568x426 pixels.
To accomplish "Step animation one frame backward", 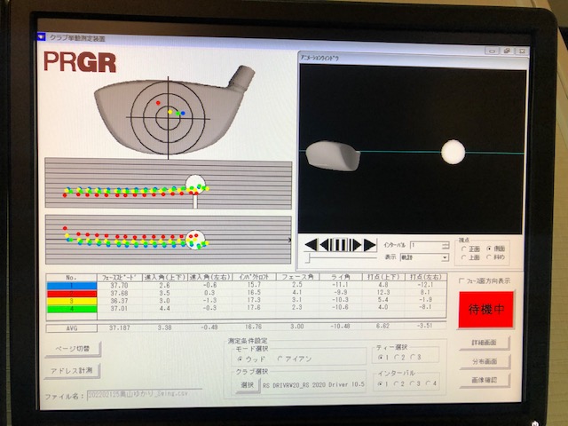I will [x=325, y=245].
